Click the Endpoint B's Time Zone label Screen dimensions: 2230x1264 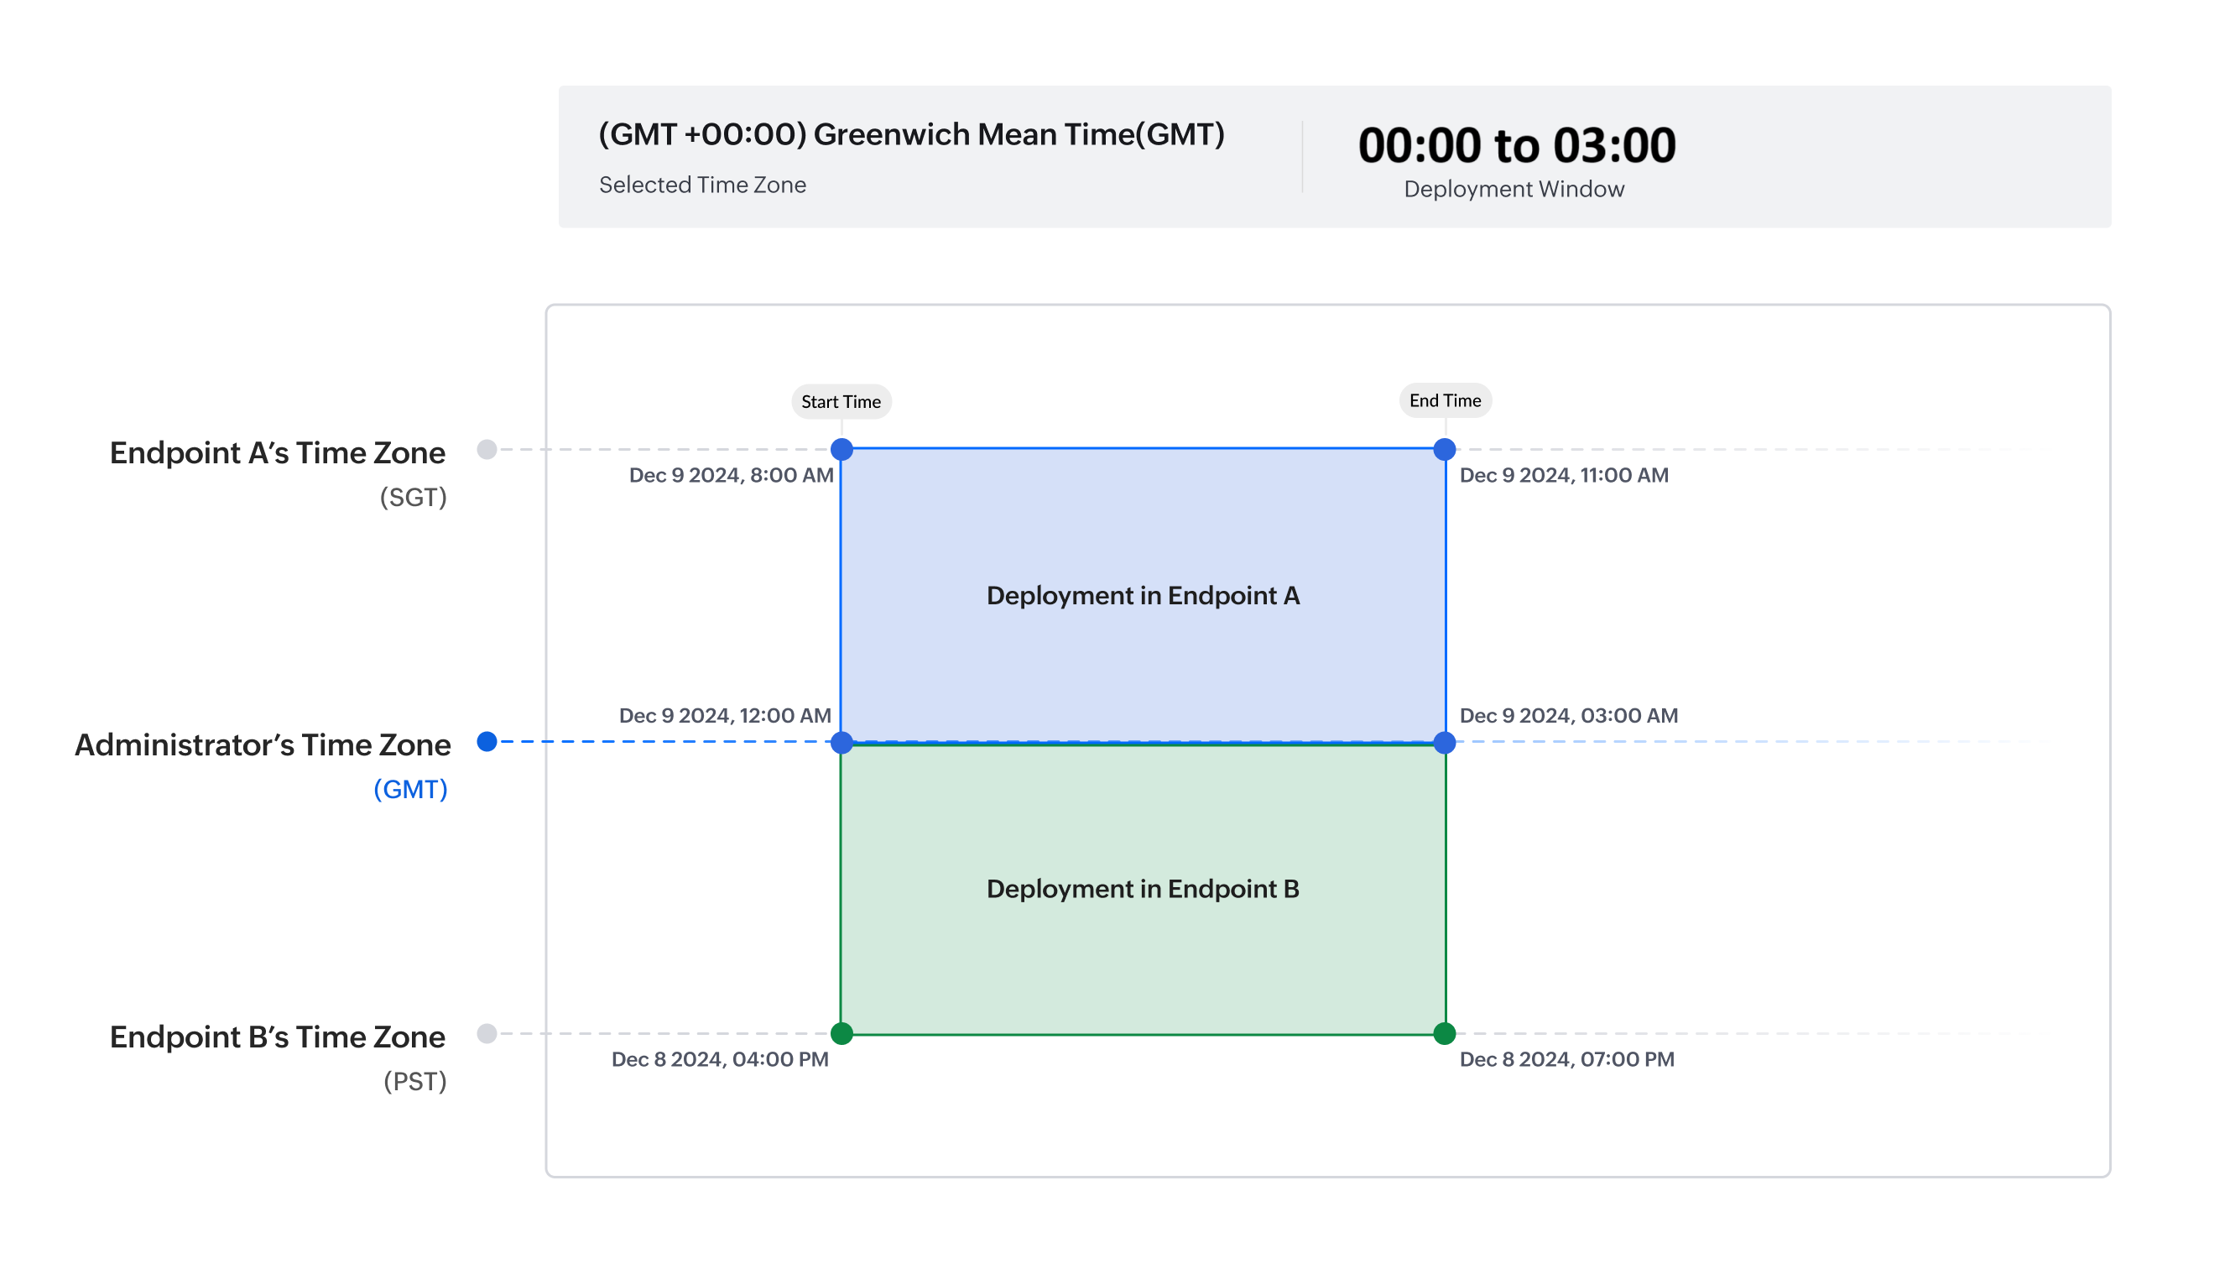pyautogui.click(x=277, y=1037)
